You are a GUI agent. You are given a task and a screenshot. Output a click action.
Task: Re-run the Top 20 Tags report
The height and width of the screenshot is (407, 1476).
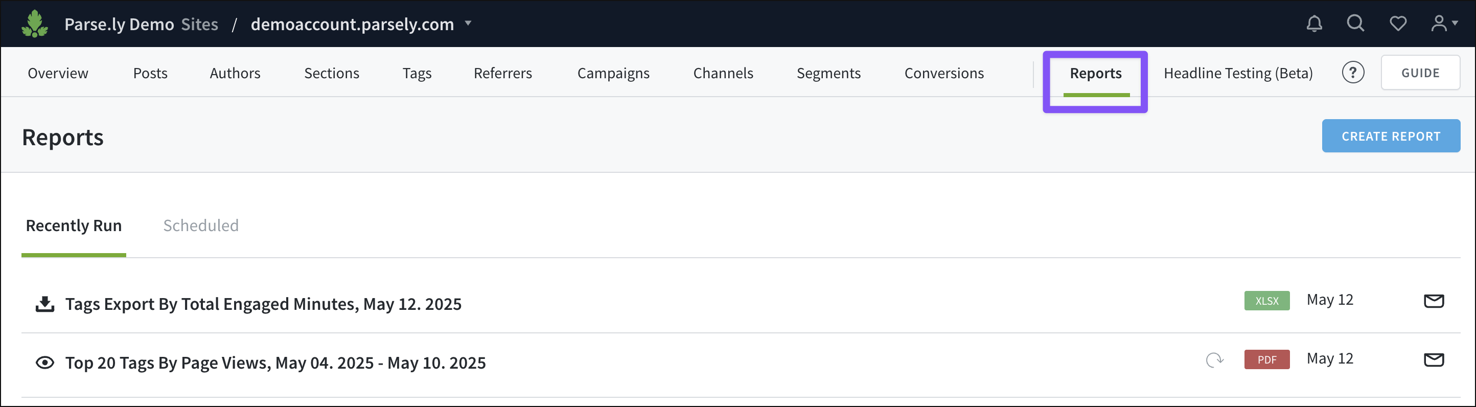click(1215, 360)
